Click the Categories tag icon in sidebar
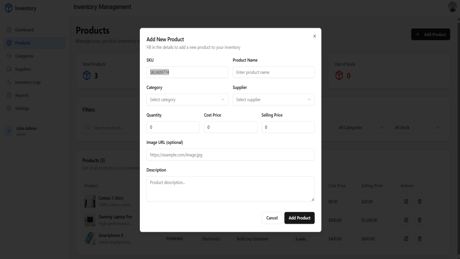This screenshot has height=259, width=460. [x=9, y=56]
